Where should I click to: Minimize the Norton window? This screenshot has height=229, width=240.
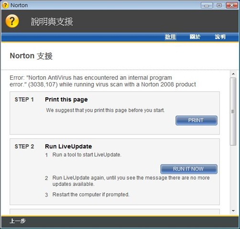point(207,5)
